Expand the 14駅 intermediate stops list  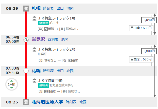(x=11, y=84)
